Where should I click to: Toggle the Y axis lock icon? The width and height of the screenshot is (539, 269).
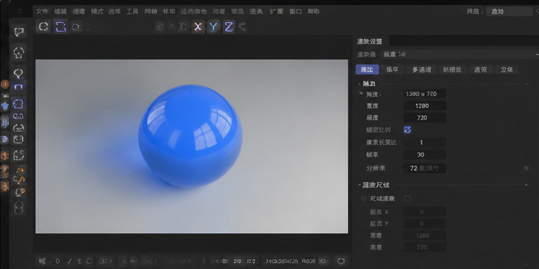[214, 27]
